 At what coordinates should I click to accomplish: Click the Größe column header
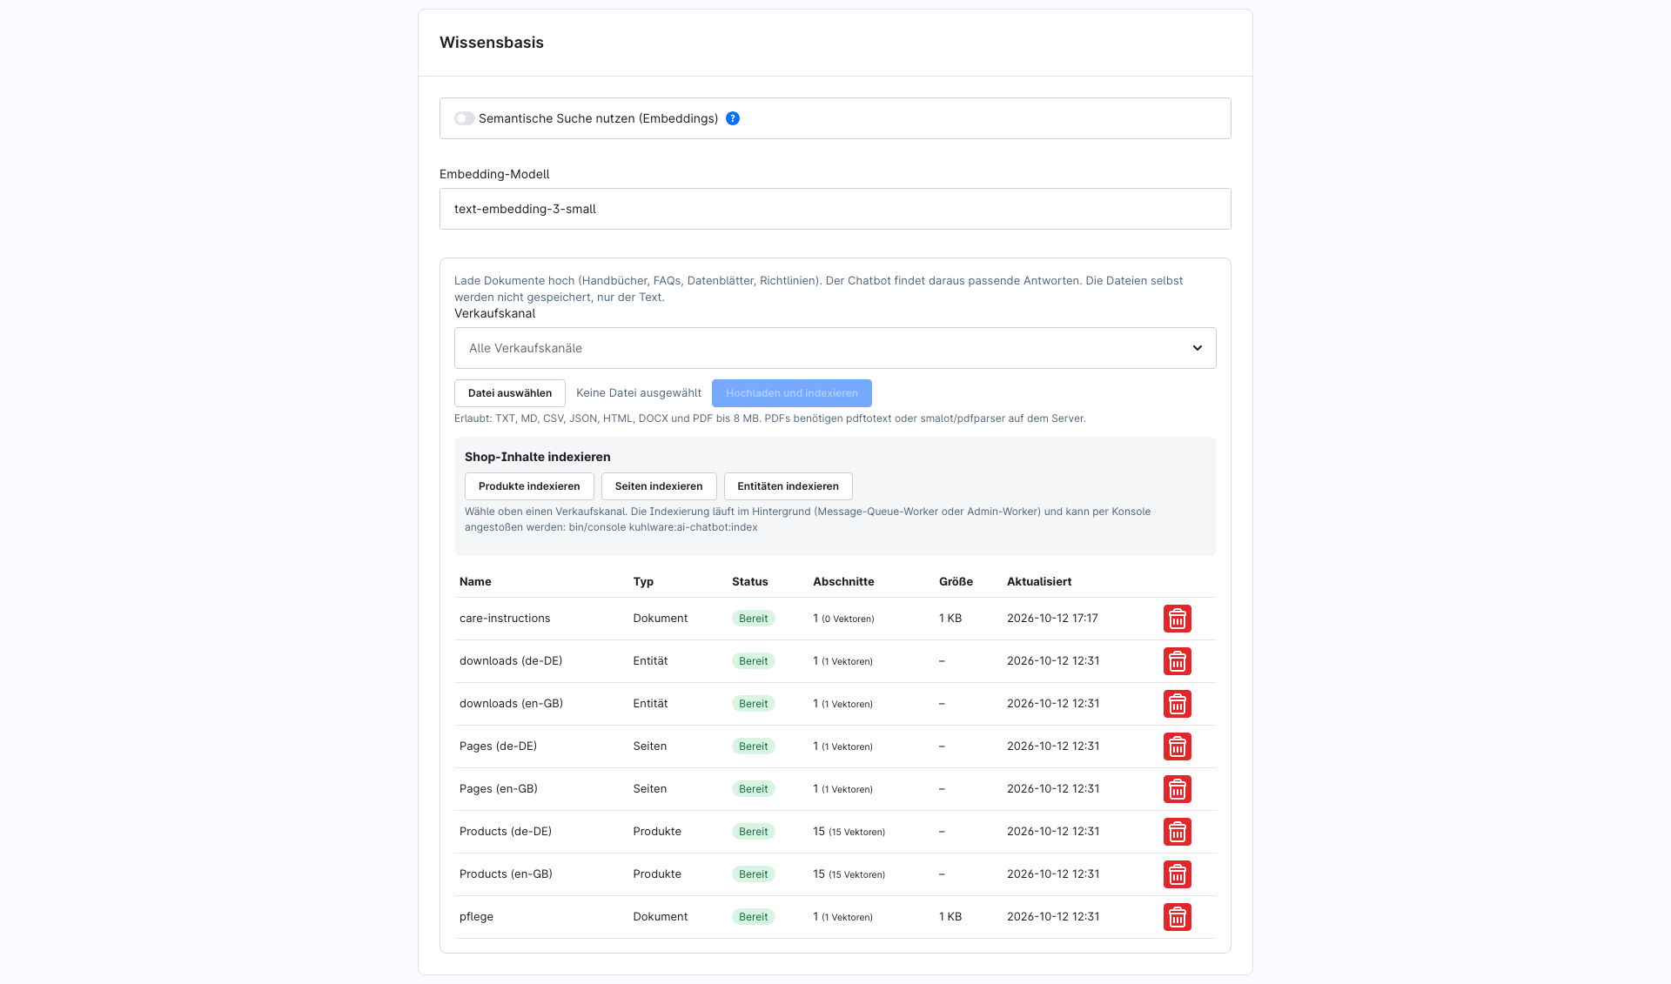956,581
